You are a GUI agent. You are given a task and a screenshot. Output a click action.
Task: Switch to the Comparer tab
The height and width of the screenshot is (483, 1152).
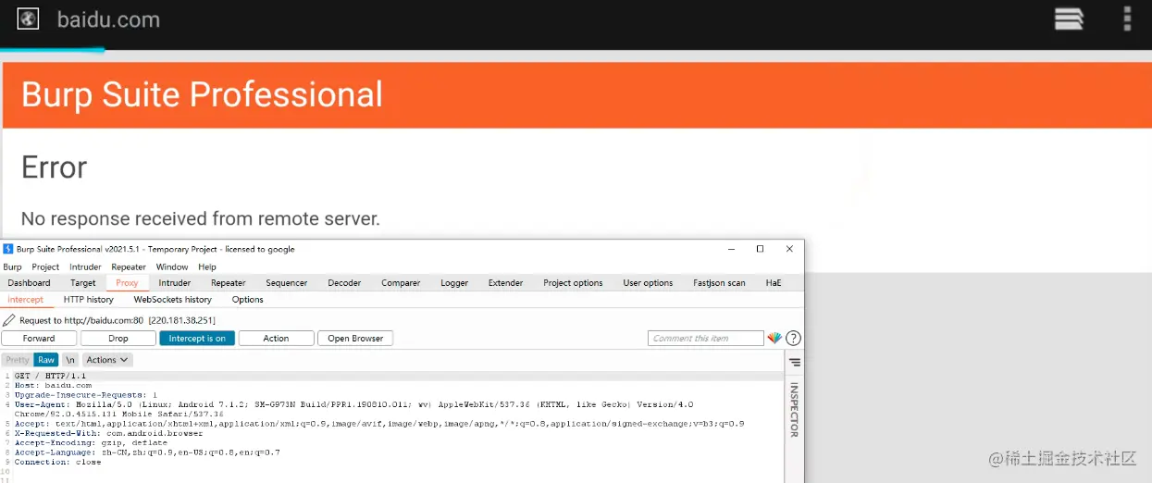401,283
